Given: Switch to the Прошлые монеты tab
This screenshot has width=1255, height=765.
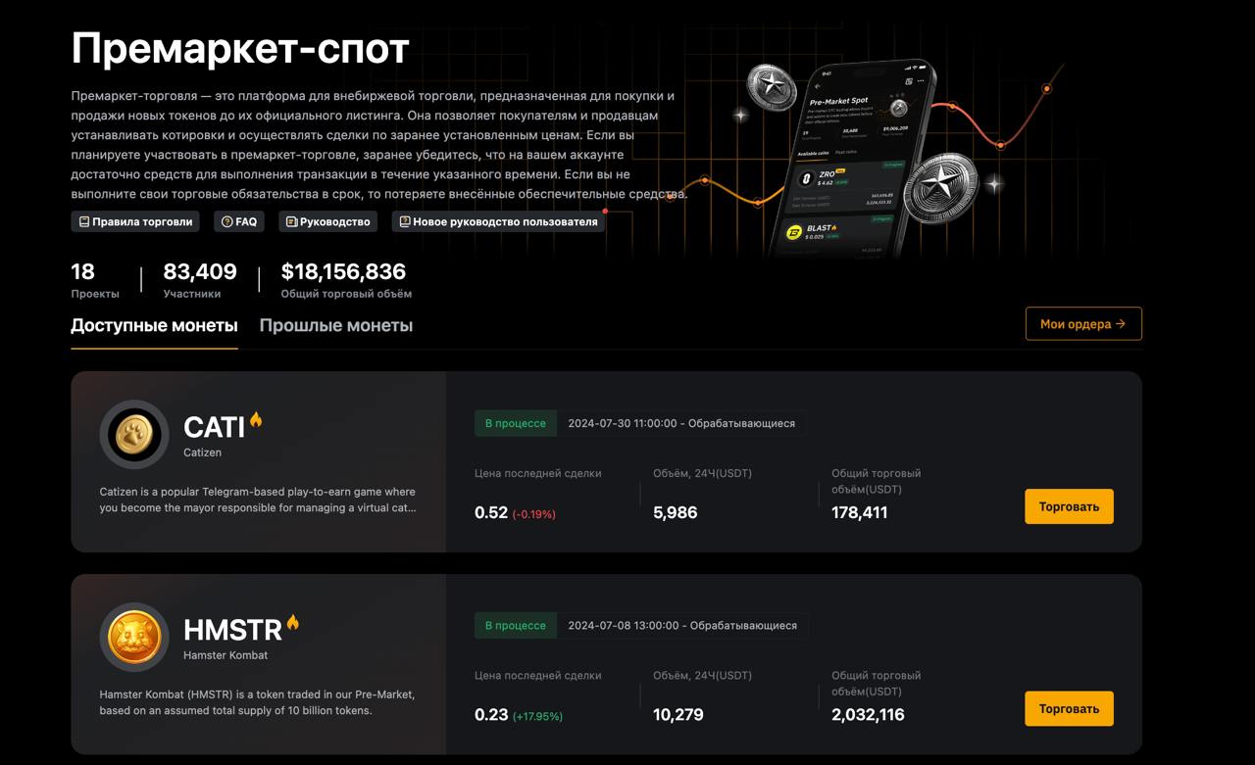Looking at the screenshot, I should [335, 326].
